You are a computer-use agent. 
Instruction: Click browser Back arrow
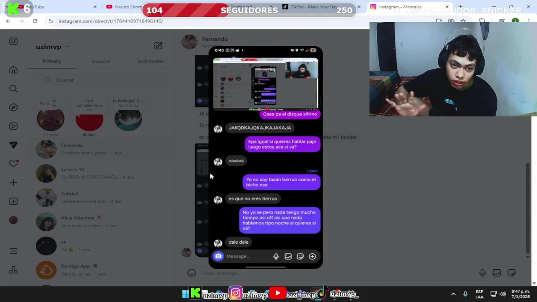[x=8, y=21]
